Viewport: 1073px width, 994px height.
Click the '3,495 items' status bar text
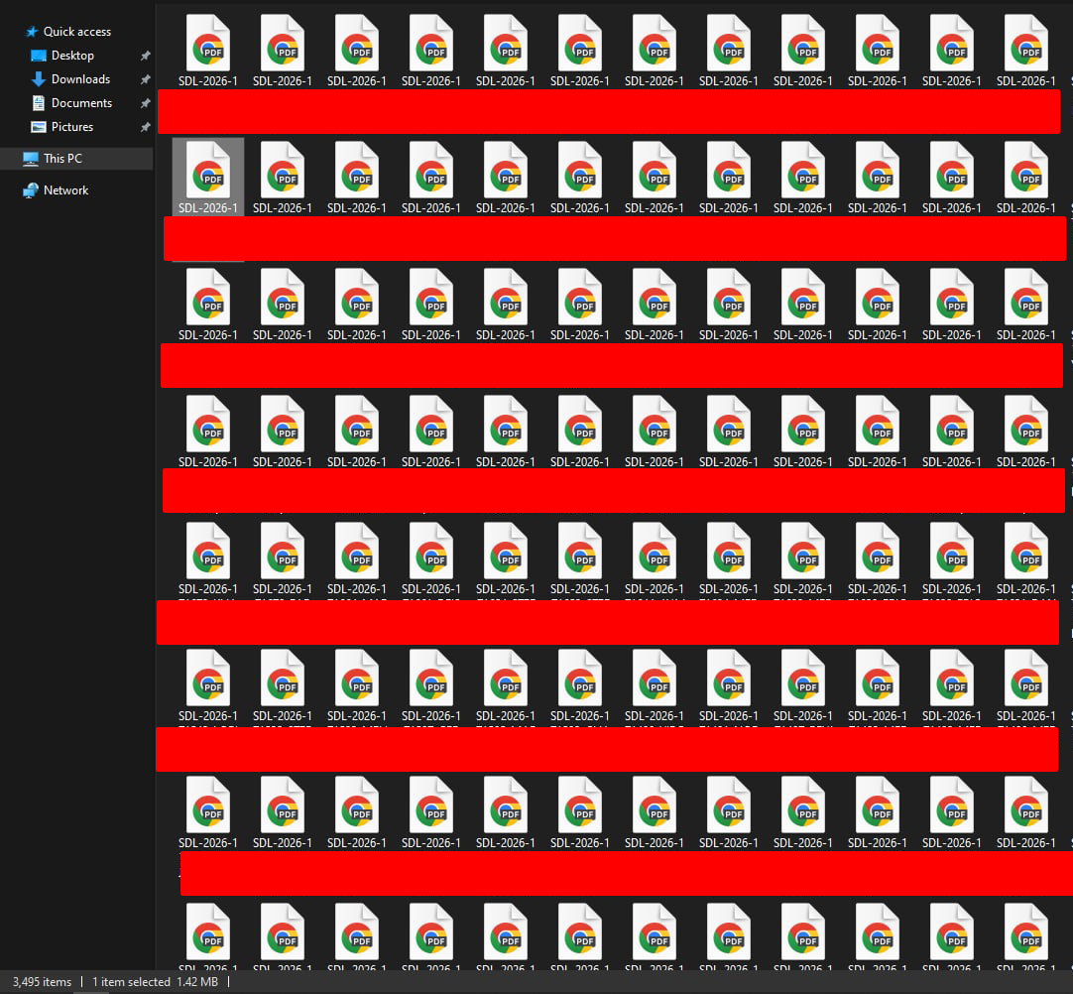tap(42, 982)
